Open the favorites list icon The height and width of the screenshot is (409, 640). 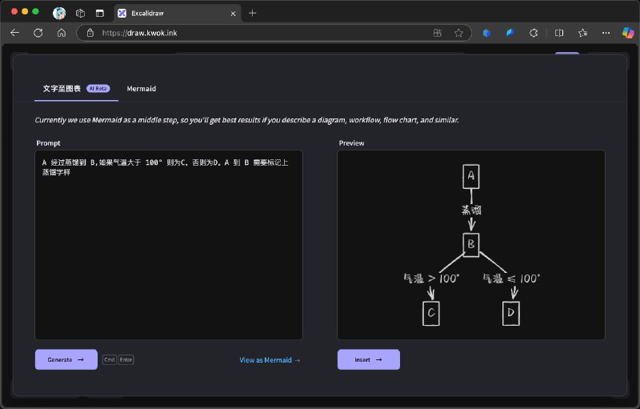582,33
